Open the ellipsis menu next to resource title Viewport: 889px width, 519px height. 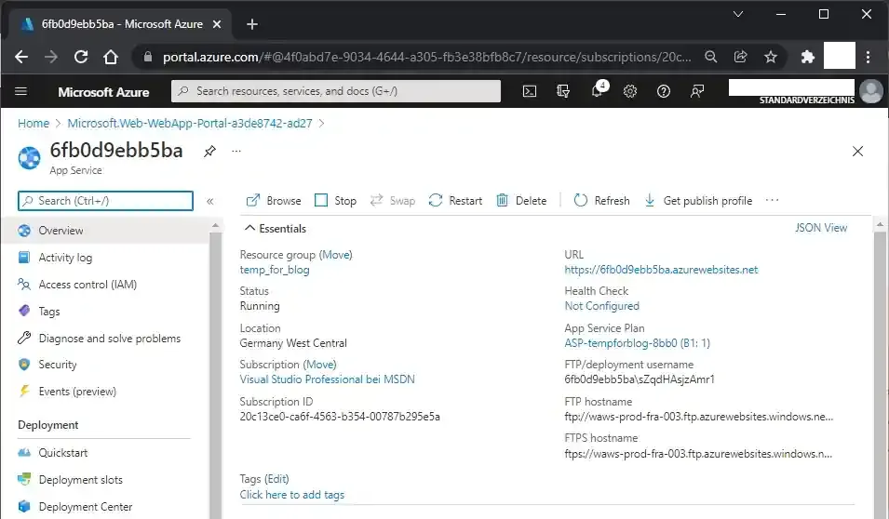tap(236, 151)
